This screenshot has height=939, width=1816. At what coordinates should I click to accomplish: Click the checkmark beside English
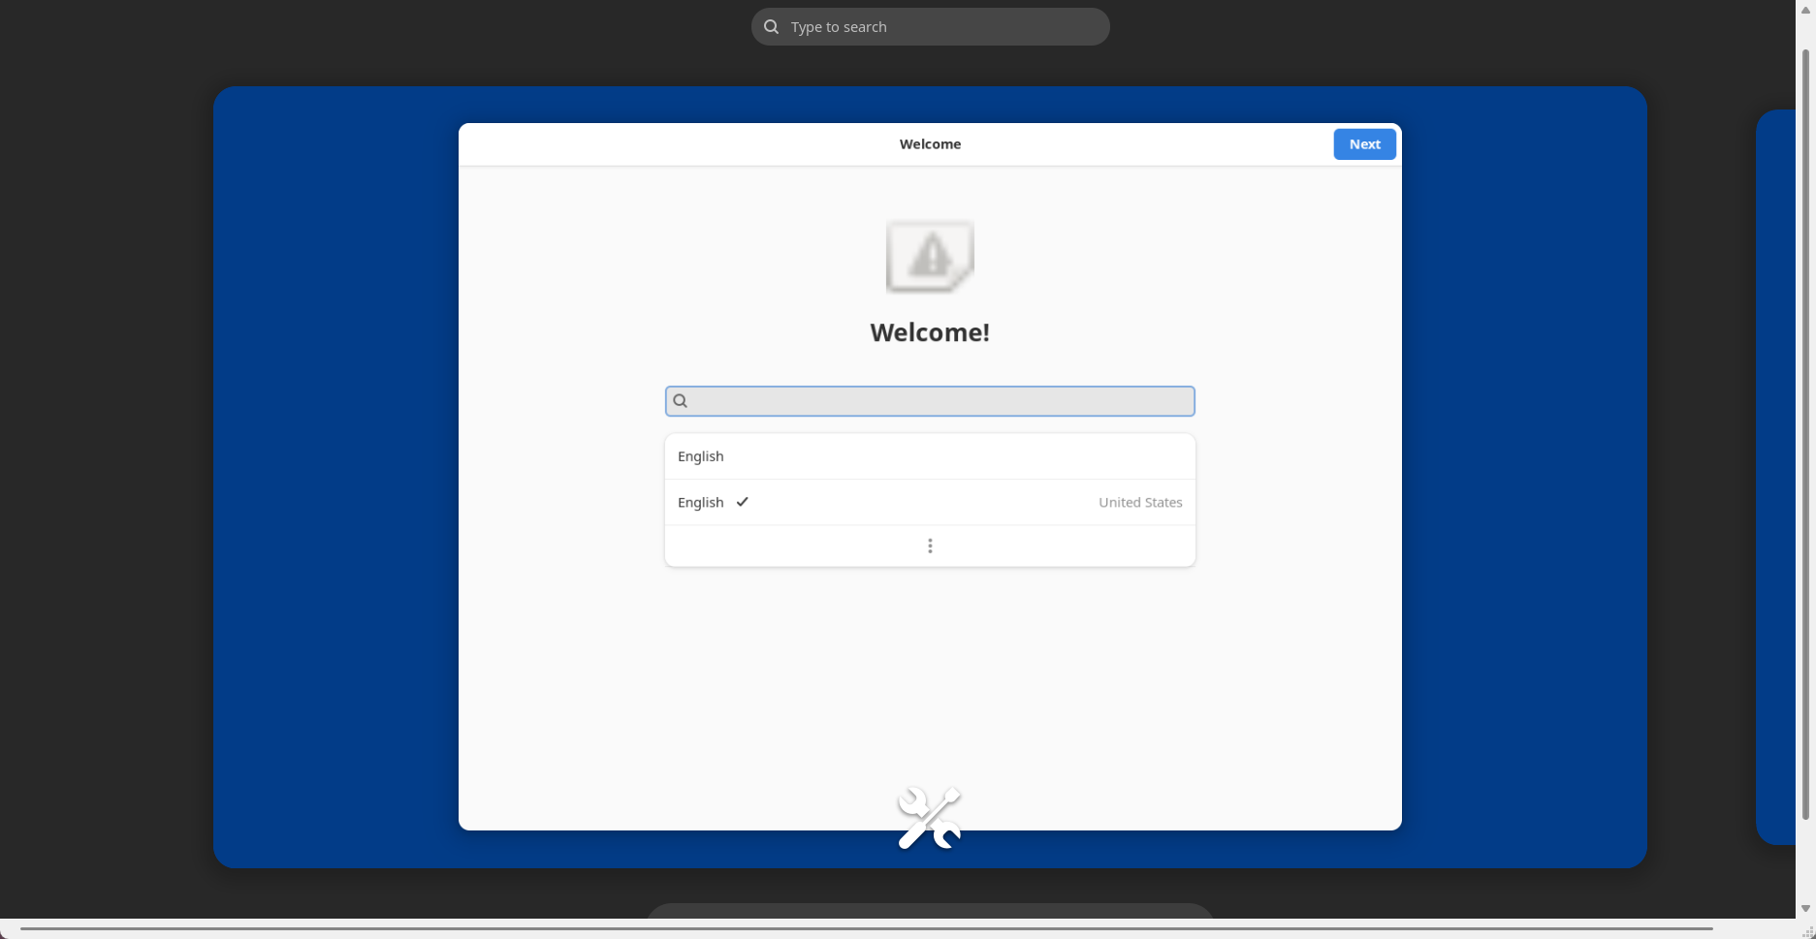coord(743,502)
